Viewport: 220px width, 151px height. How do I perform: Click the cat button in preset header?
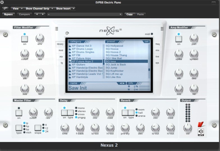pos(146,42)
